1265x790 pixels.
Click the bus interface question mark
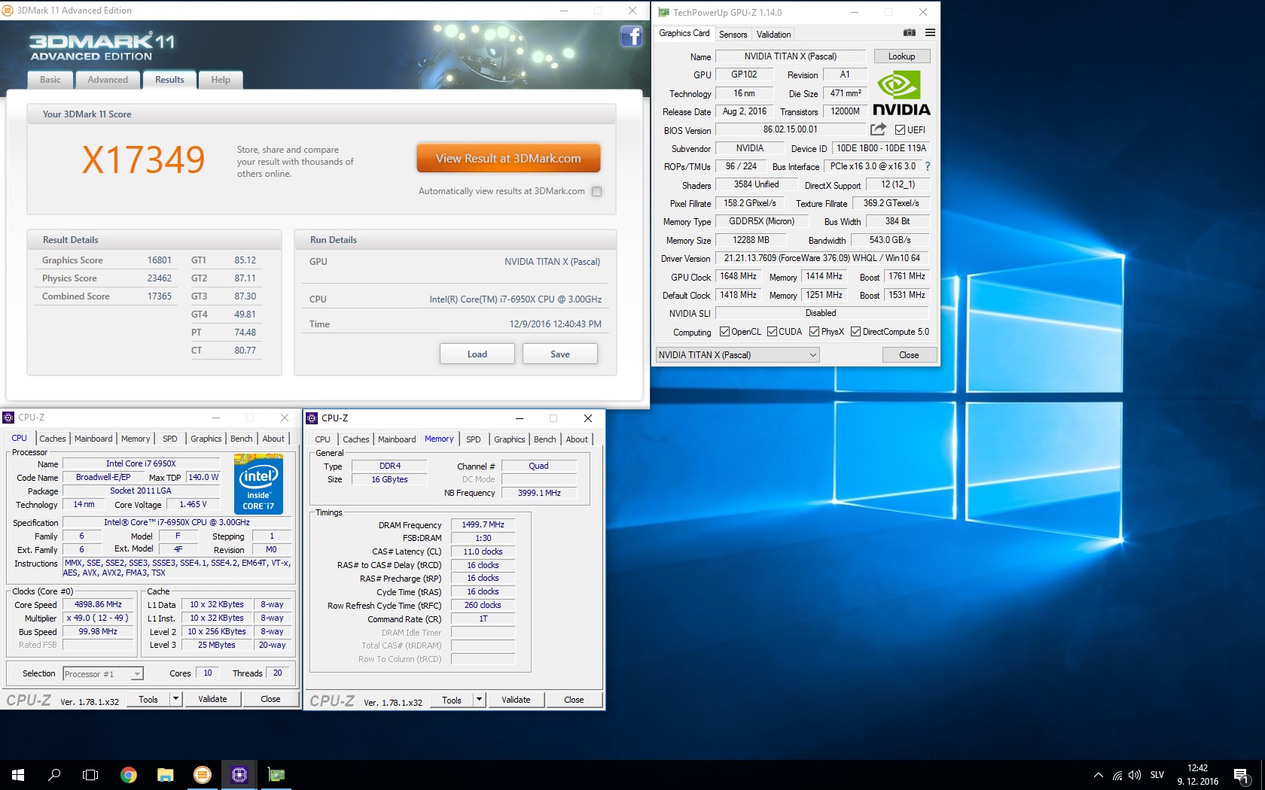coord(927,166)
